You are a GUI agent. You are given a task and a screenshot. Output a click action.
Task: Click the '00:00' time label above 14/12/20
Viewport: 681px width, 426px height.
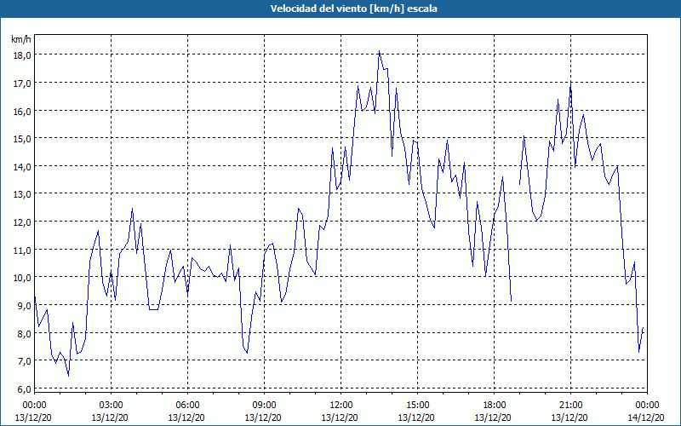coord(647,406)
